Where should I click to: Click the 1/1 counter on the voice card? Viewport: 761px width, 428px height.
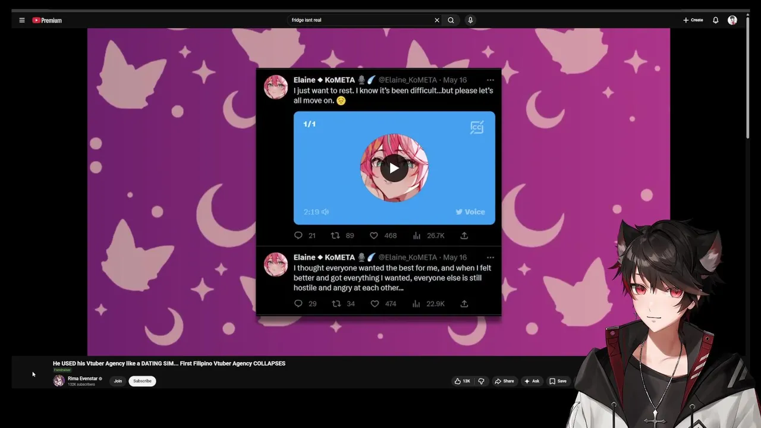pyautogui.click(x=309, y=124)
